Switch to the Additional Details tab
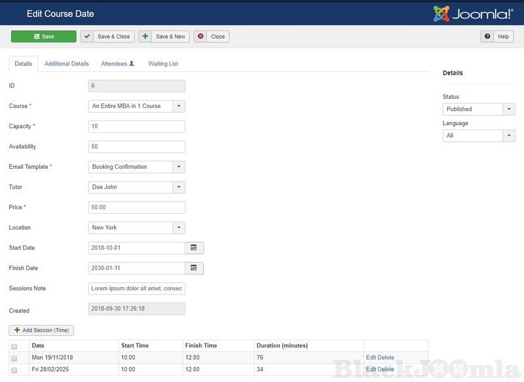The image size is (524, 382). 66,64
